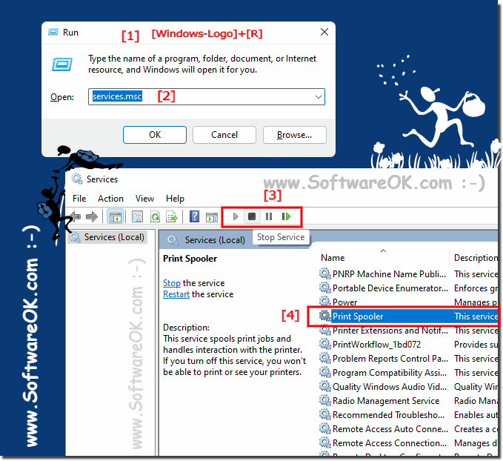The image size is (503, 461).
Task: Click the Start Service play icon
Action: [236, 216]
